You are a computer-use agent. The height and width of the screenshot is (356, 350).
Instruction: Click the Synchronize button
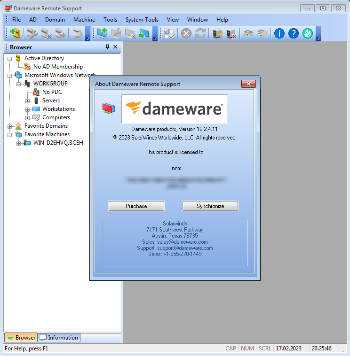click(x=210, y=206)
